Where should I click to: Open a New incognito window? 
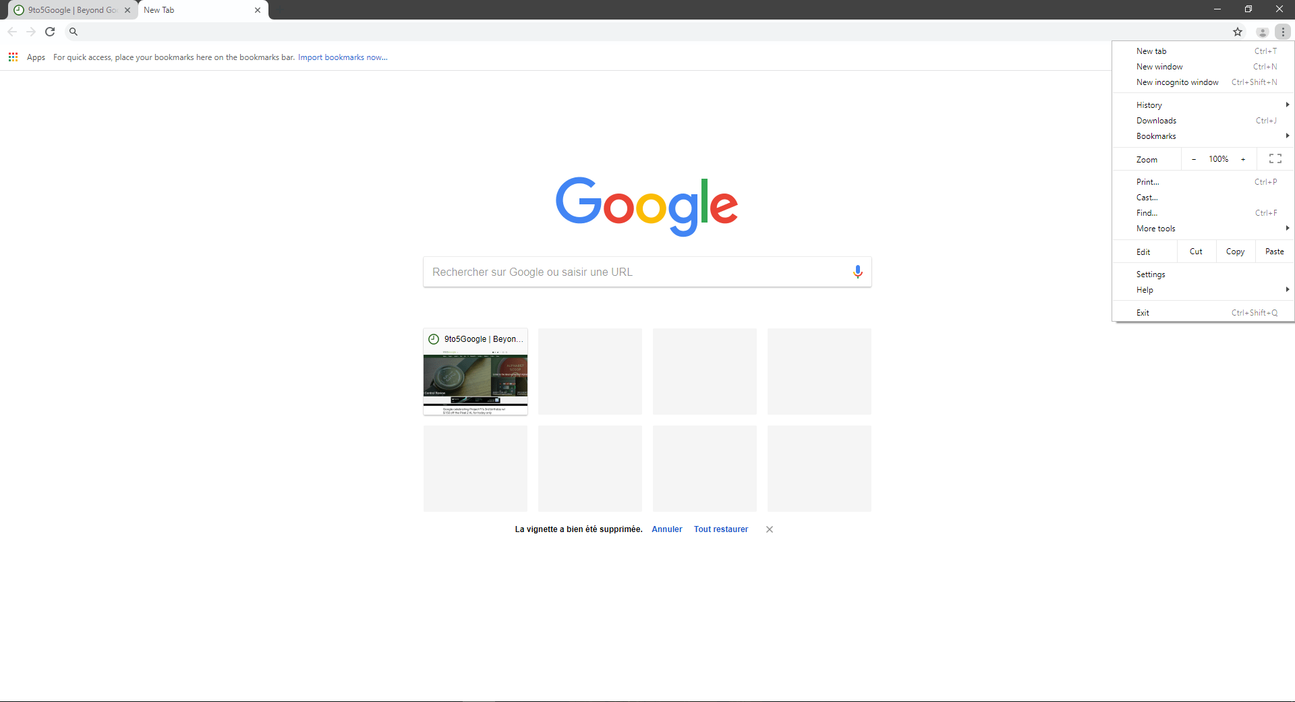pyautogui.click(x=1177, y=82)
